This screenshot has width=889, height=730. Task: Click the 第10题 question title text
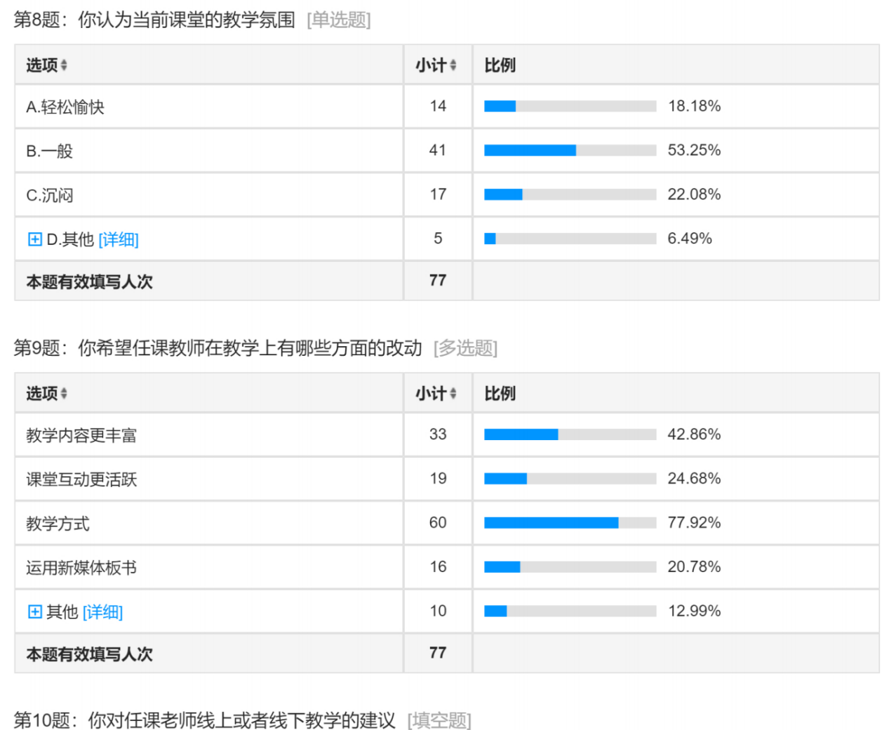click(204, 720)
